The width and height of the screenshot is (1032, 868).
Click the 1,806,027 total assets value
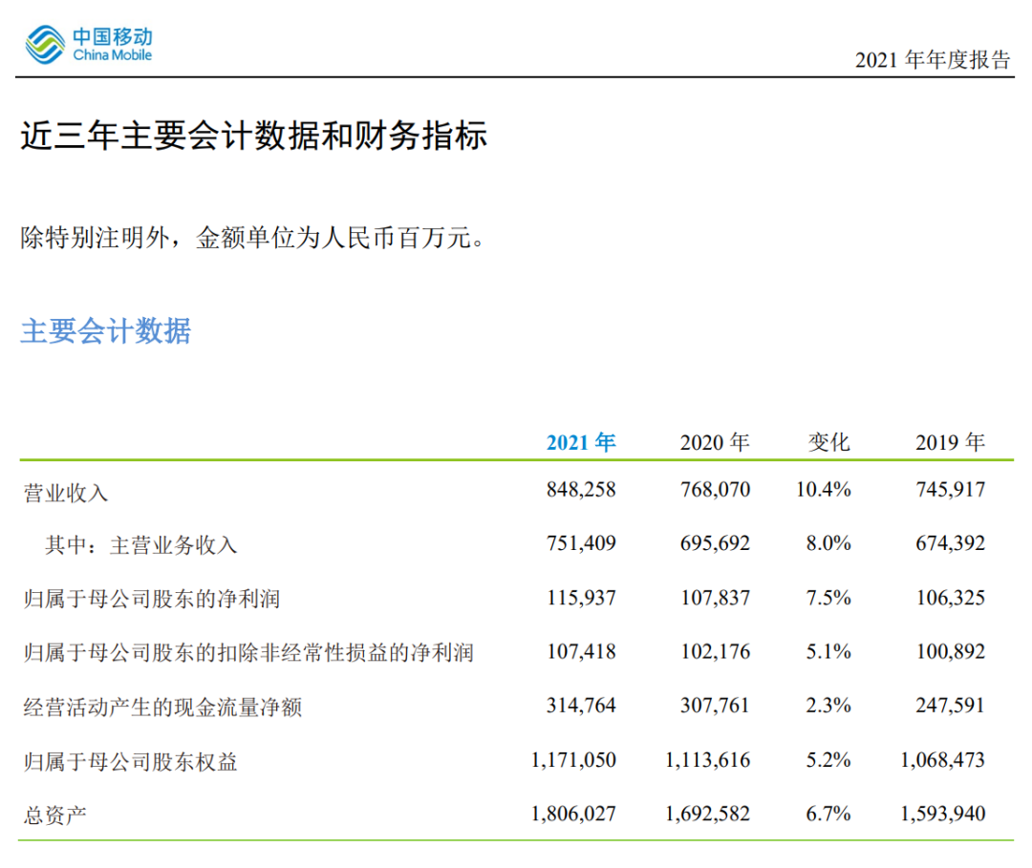573,814
